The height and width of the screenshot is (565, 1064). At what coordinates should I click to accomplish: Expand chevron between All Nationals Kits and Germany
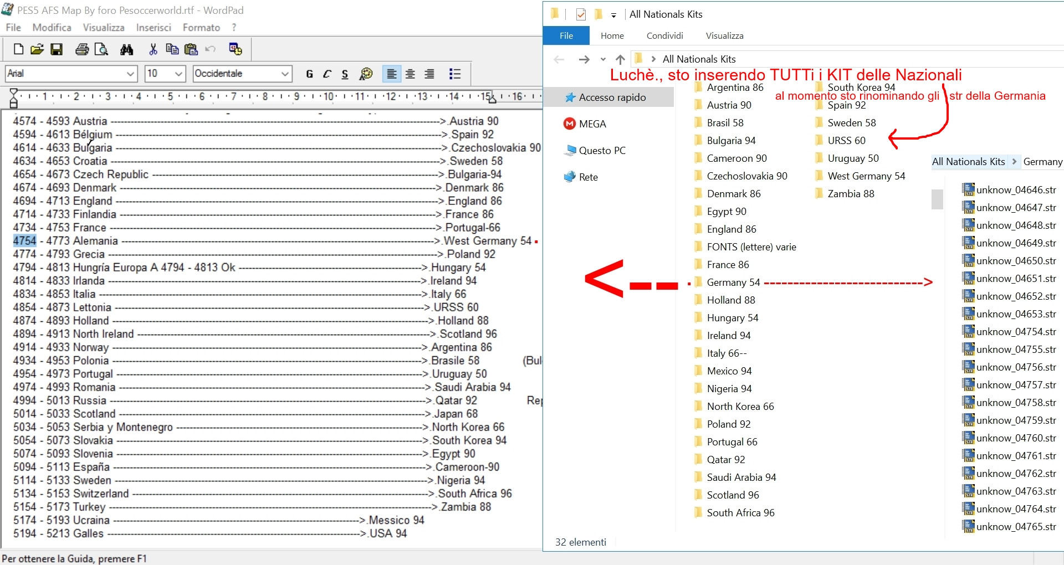coord(1014,162)
